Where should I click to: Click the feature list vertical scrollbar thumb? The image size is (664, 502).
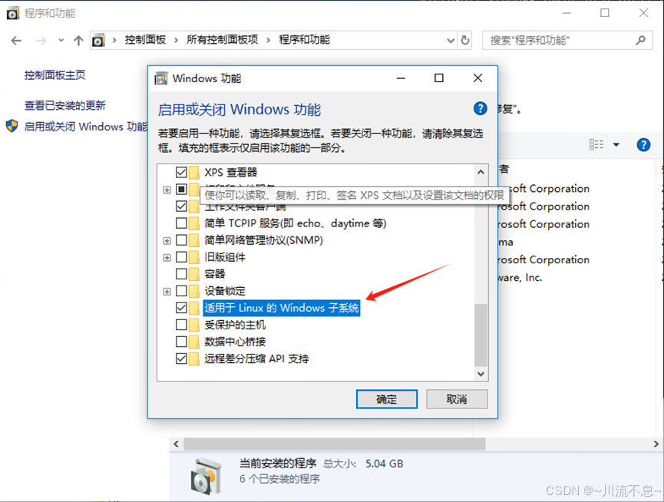pyautogui.click(x=481, y=335)
